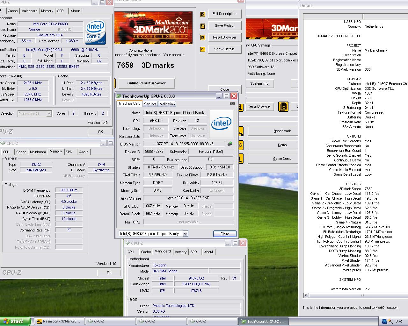Click the taskbar clock showing 0:41
Viewport: 408px width, 326px height.
(399, 322)
